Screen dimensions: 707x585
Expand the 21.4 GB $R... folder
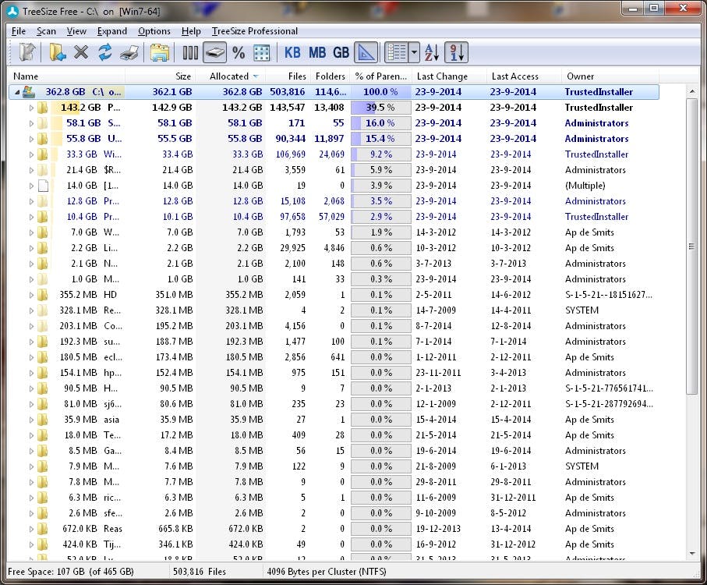coord(31,170)
